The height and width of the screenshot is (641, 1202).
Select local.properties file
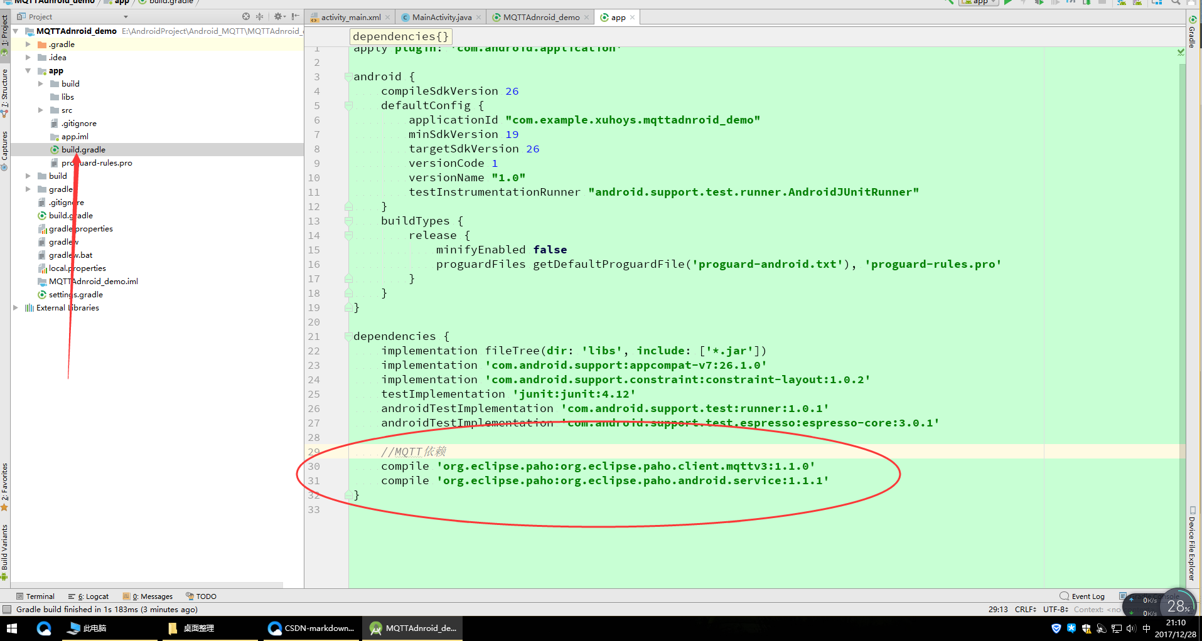coord(77,268)
